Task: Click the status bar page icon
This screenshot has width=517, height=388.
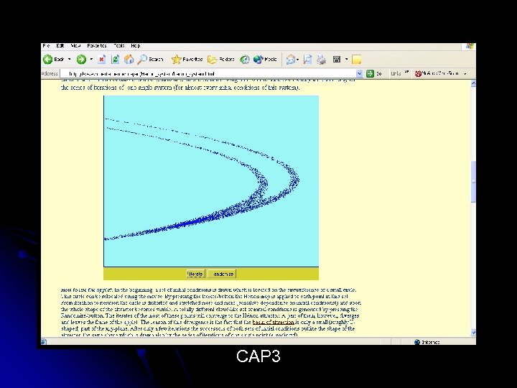Action: click(x=44, y=342)
